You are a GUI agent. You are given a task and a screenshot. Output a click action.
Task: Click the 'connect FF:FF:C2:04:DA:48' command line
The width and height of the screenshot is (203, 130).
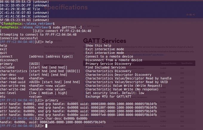click(68, 31)
